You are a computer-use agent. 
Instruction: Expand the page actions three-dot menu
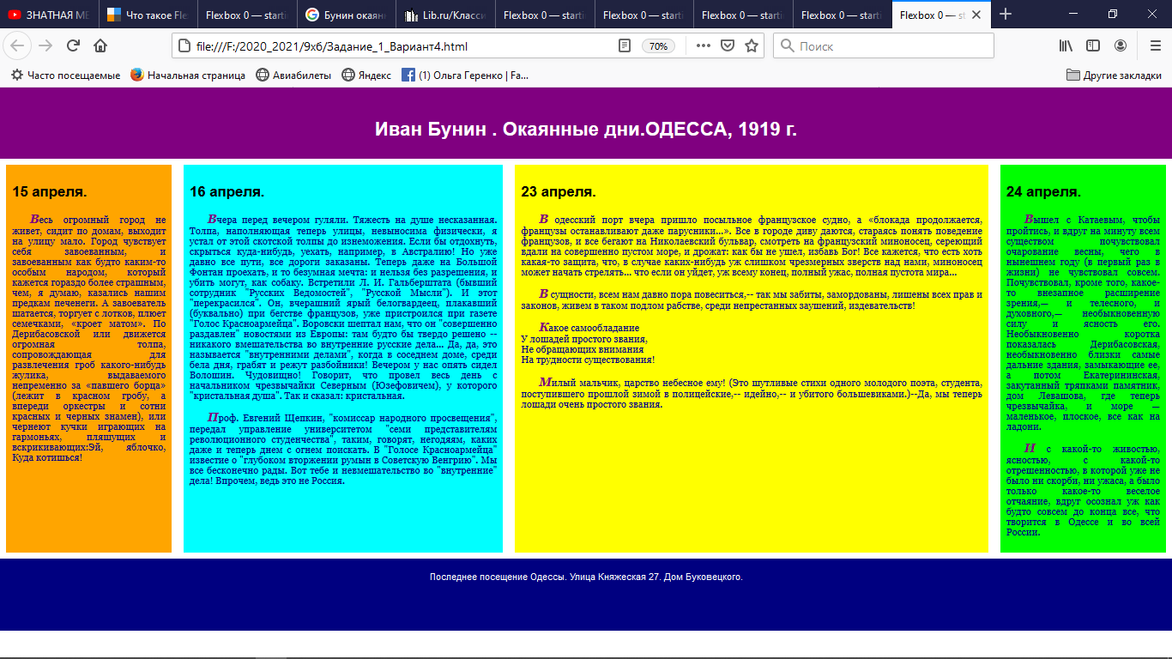[x=703, y=46]
